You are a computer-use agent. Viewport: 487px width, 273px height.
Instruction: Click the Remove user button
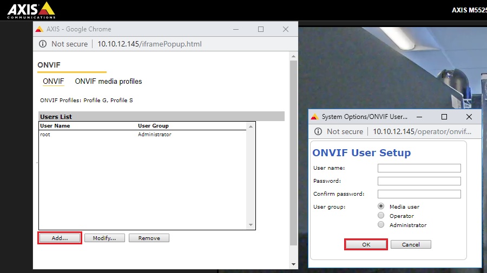[x=149, y=238]
